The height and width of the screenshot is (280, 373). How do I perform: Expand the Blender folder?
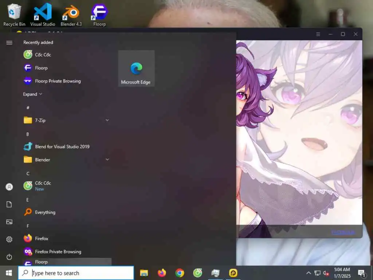[x=67, y=160]
